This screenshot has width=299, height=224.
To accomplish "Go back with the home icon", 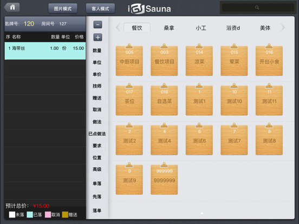I will 12,8.
